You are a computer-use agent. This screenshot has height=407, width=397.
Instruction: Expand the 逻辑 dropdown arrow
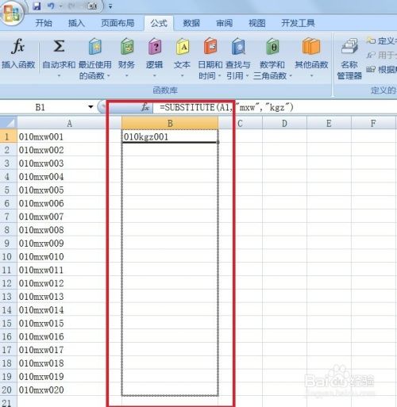coord(155,76)
